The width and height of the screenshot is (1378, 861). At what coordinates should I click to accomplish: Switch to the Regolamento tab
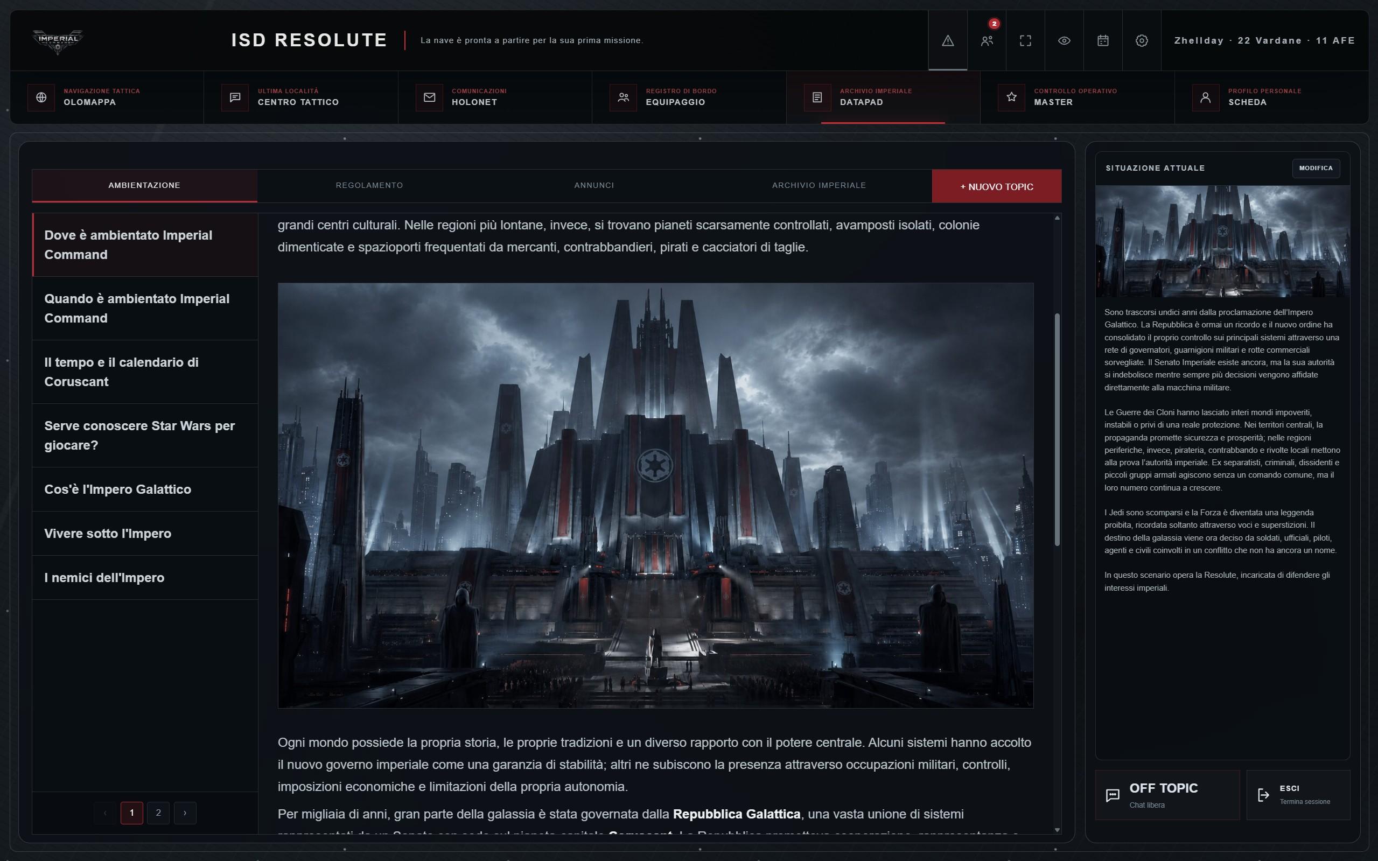(x=369, y=186)
